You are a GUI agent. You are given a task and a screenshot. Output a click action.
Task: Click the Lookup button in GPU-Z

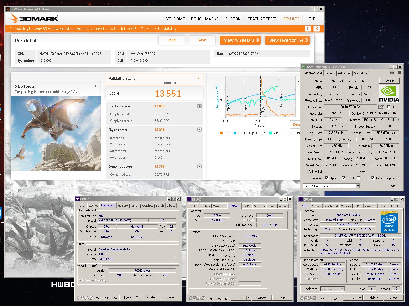(389, 81)
